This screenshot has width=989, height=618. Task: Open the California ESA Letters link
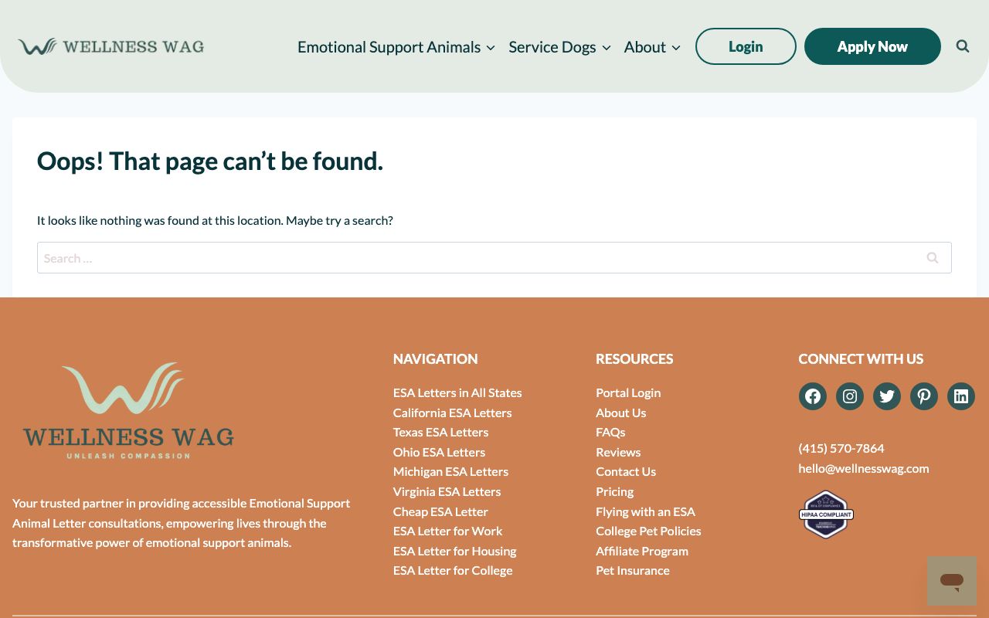click(452, 413)
